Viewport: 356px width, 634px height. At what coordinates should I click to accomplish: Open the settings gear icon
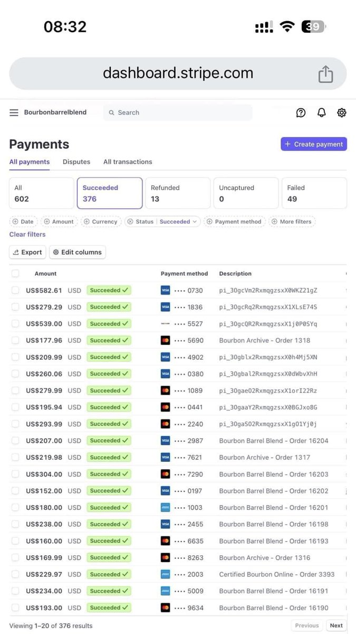pyautogui.click(x=342, y=113)
